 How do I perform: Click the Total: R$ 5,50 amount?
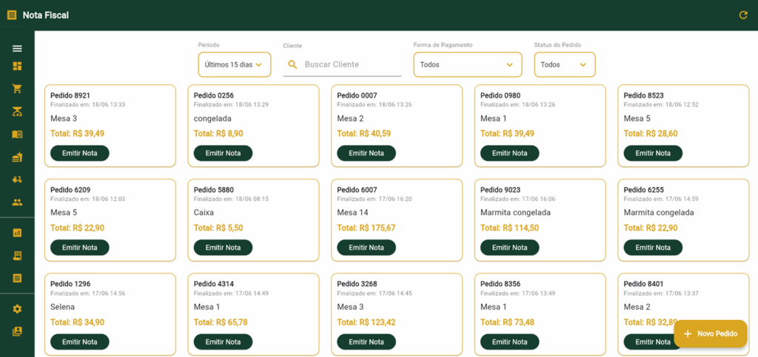click(217, 228)
